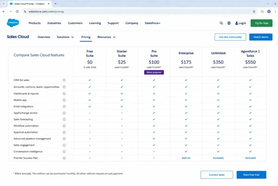Show info for Premier Success Plan
This screenshot has width=278, height=186.
coord(64,158)
